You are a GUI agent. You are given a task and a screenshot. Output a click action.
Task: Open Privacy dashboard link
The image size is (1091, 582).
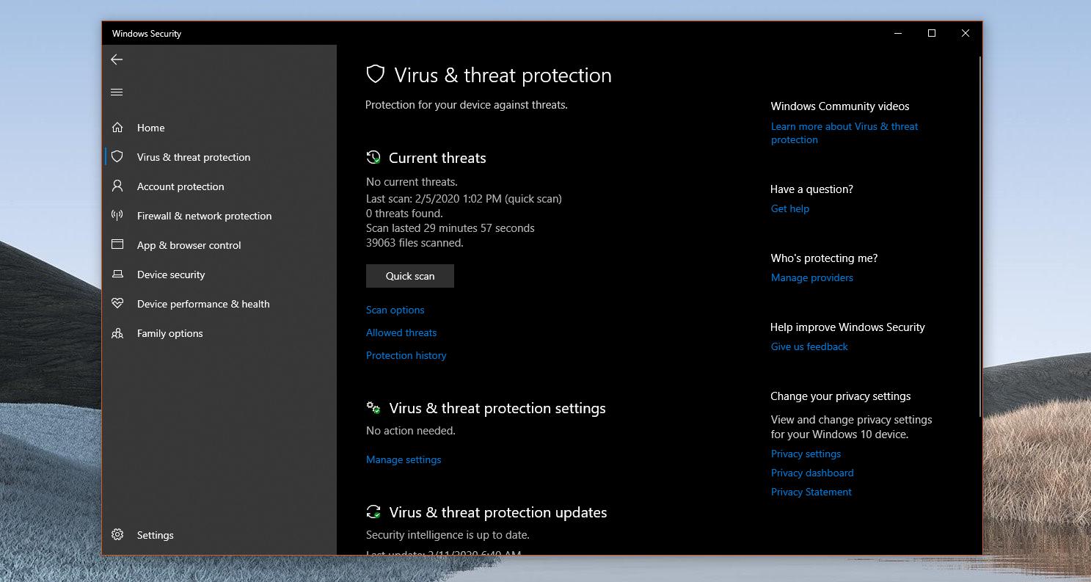tap(812, 473)
